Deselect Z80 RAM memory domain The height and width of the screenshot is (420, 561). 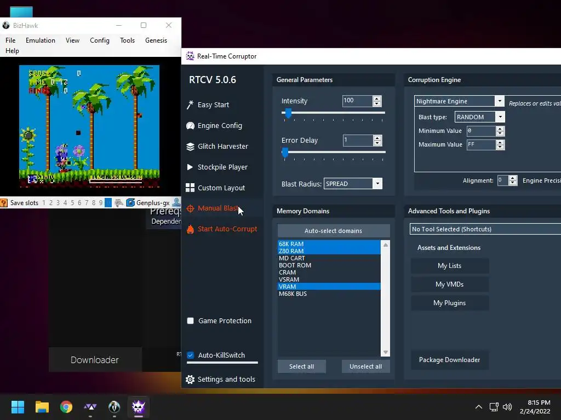coord(329,251)
